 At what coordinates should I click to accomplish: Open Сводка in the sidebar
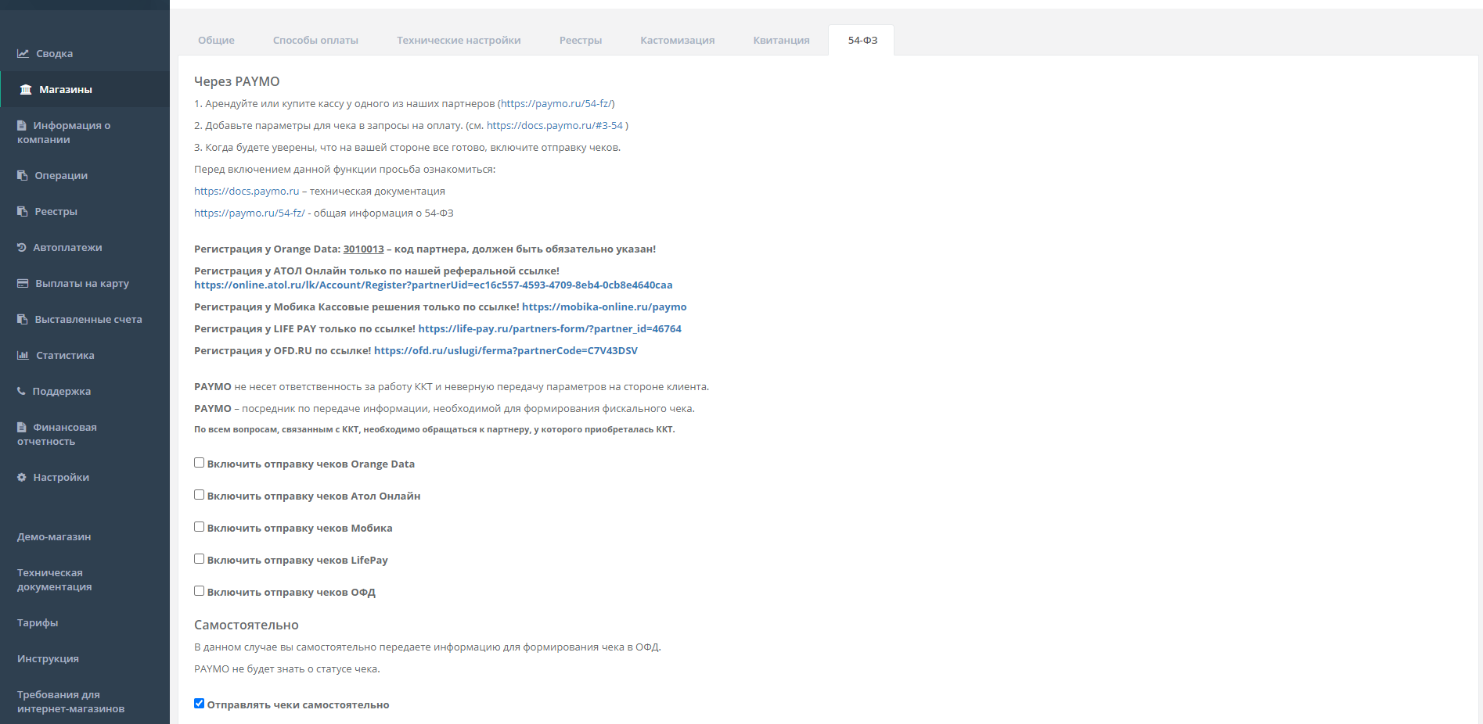pos(85,54)
